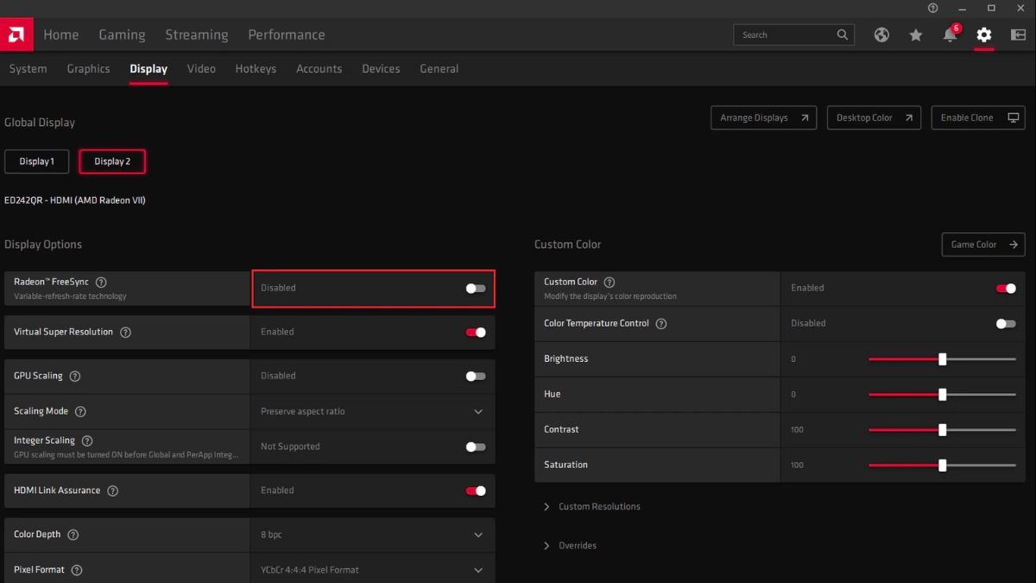The width and height of the screenshot is (1036, 583).
Task: Open the Color Depth dropdown
Action: (373, 535)
